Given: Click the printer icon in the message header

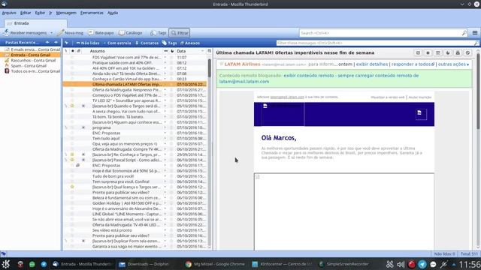Looking at the screenshot, I should [x=458, y=52].
